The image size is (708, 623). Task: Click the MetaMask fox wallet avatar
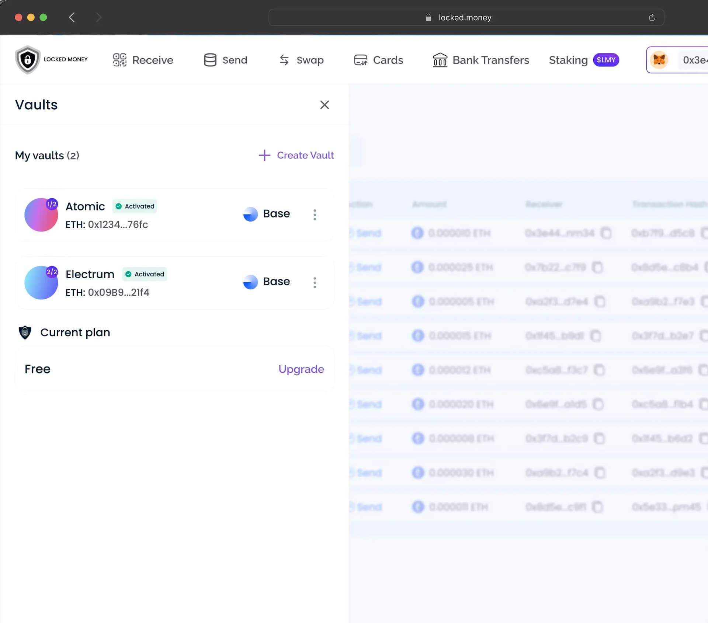click(x=659, y=60)
